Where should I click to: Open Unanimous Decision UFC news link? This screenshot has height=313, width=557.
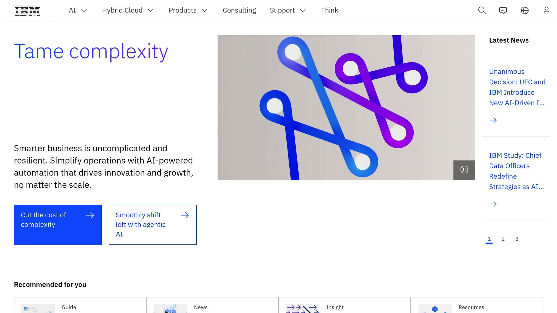click(517, 87)
